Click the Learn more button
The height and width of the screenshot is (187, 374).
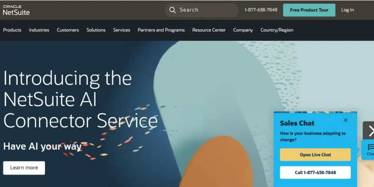(24, 168)
